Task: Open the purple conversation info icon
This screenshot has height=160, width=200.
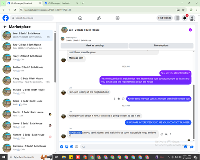Action: 190,30
